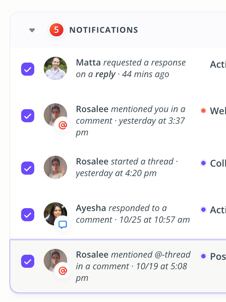Screen dimensions: 226x302
Task: Click the orange unread dot beside Wel
Action: click(x=203, y=111)
